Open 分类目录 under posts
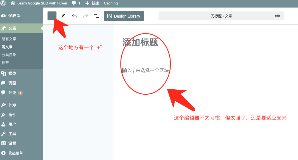 pyautogui.click(x=9, y=55)
